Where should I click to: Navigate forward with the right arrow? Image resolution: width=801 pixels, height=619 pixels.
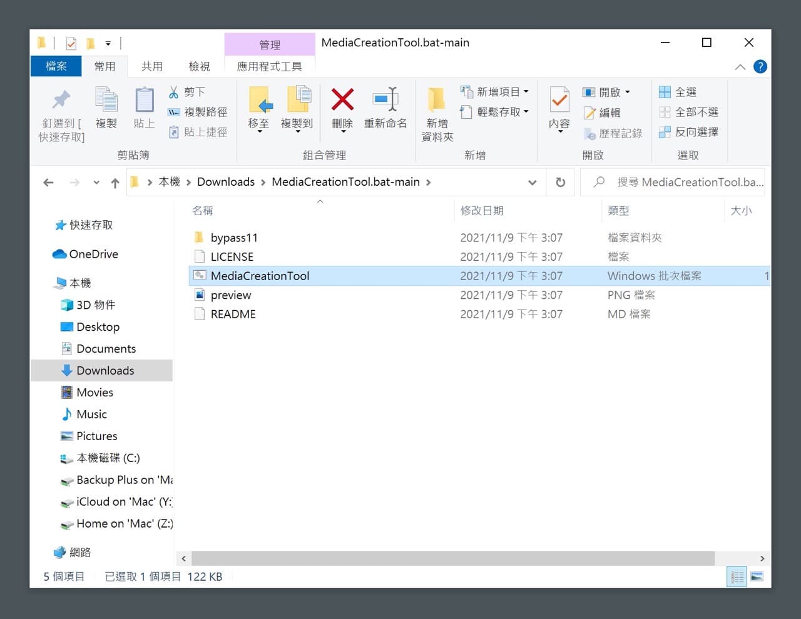[x=74, y=183]
